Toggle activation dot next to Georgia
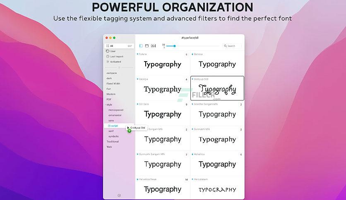346x200 pixels. click(x=137, y=79)
